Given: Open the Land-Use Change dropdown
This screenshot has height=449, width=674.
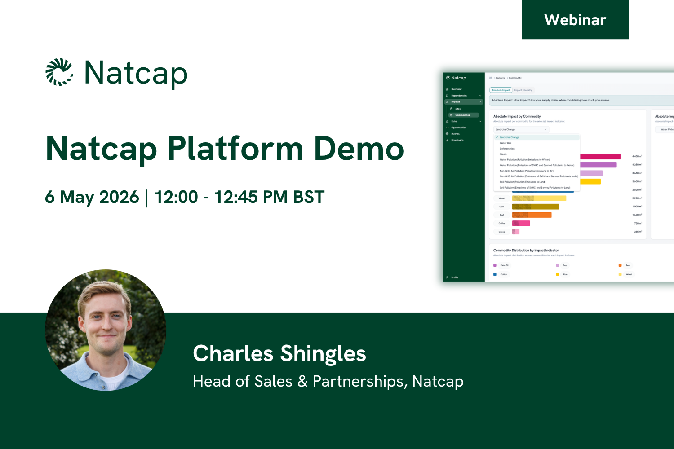Looking at the screenshot, I should coord(521,129).
